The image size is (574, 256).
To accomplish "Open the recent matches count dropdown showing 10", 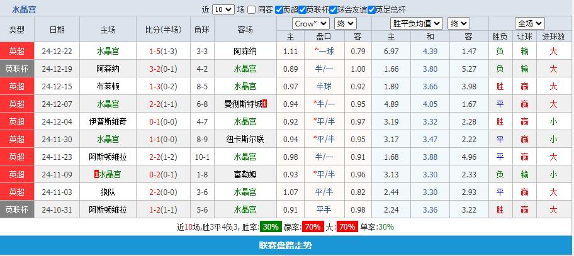I will click(x=223, y=10).
